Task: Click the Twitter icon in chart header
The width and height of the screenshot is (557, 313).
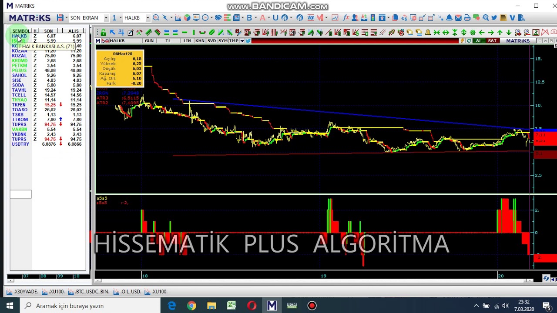Action: coord(248,41)
